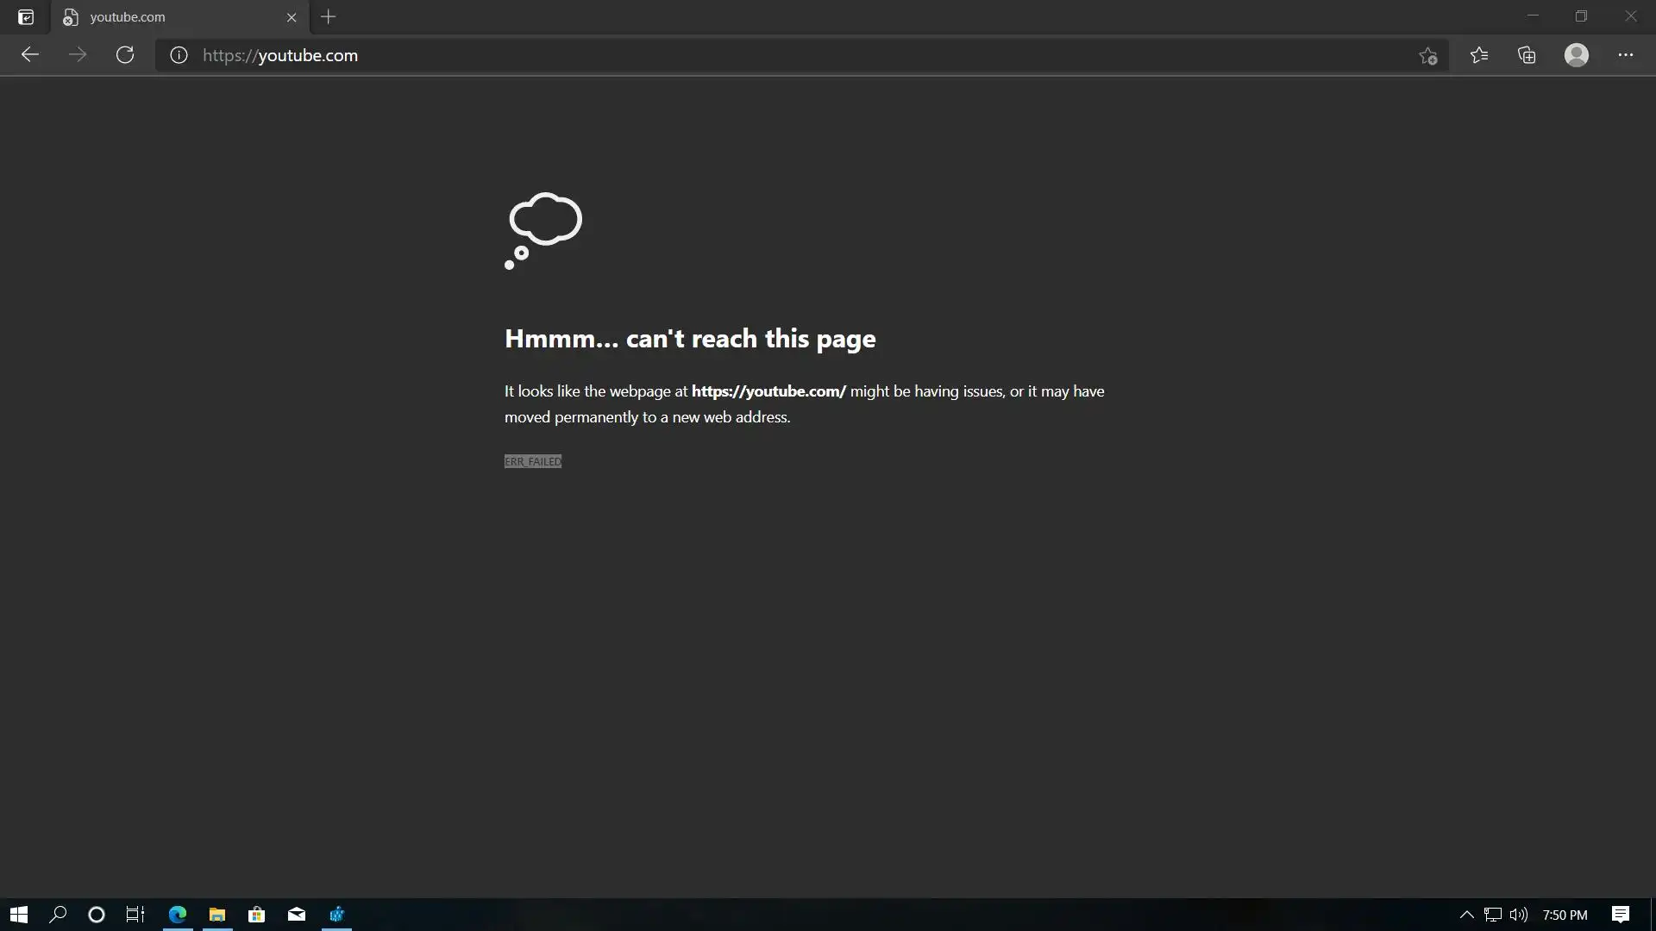Open Microsoft Store from taskbar
The image size is (1656, 931).
(x=256, y=915)
